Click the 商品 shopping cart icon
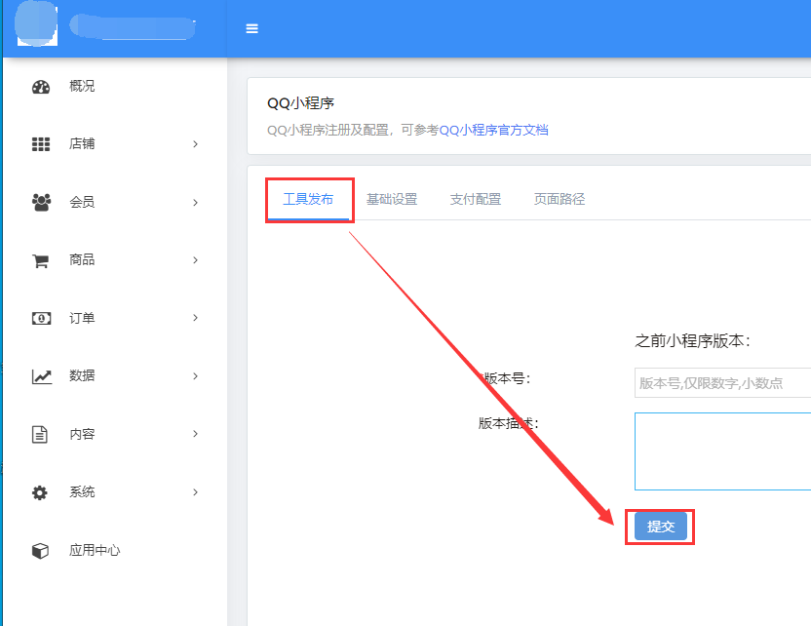This screenshot has height=626, width=811. (x=41, y=260)
